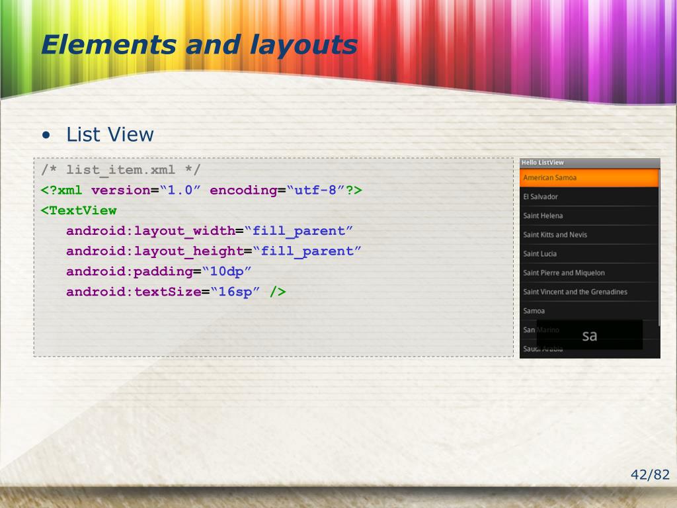Image resolution: width=677 pixels, height=508 pixels.
Task: Click the slide title Elements and layouts
Action: coord(199,45)
